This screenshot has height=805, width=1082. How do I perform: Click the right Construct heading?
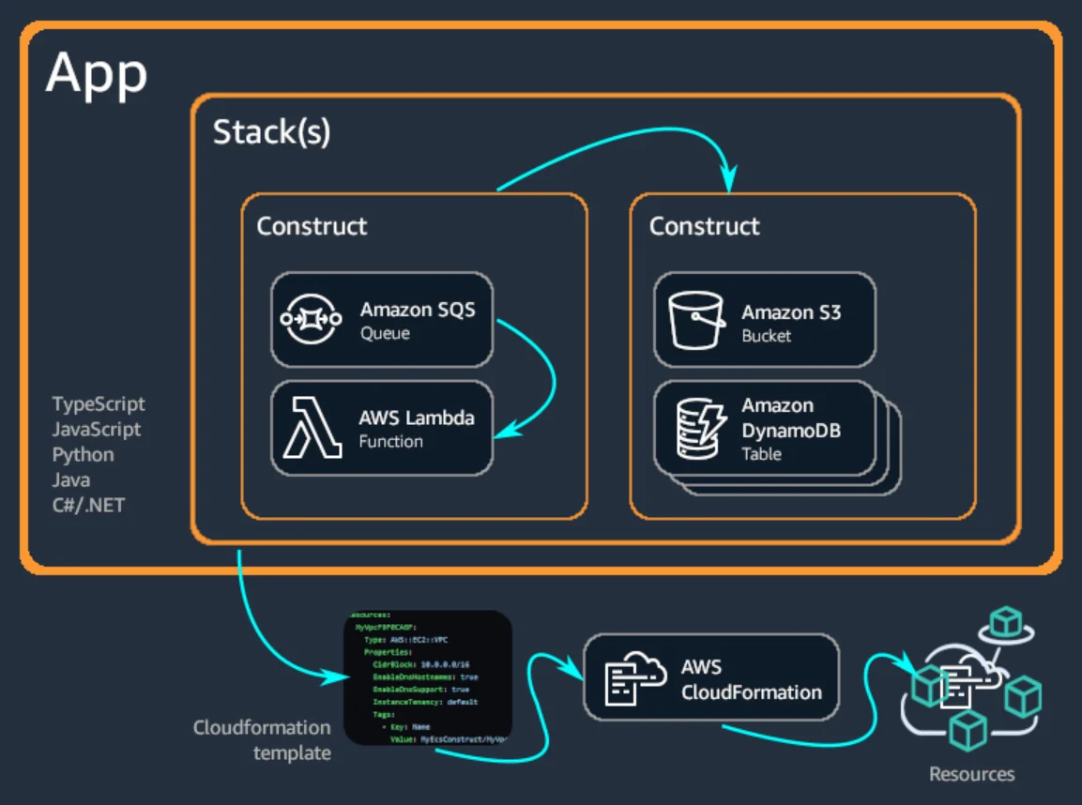click(x=704, y=226)
